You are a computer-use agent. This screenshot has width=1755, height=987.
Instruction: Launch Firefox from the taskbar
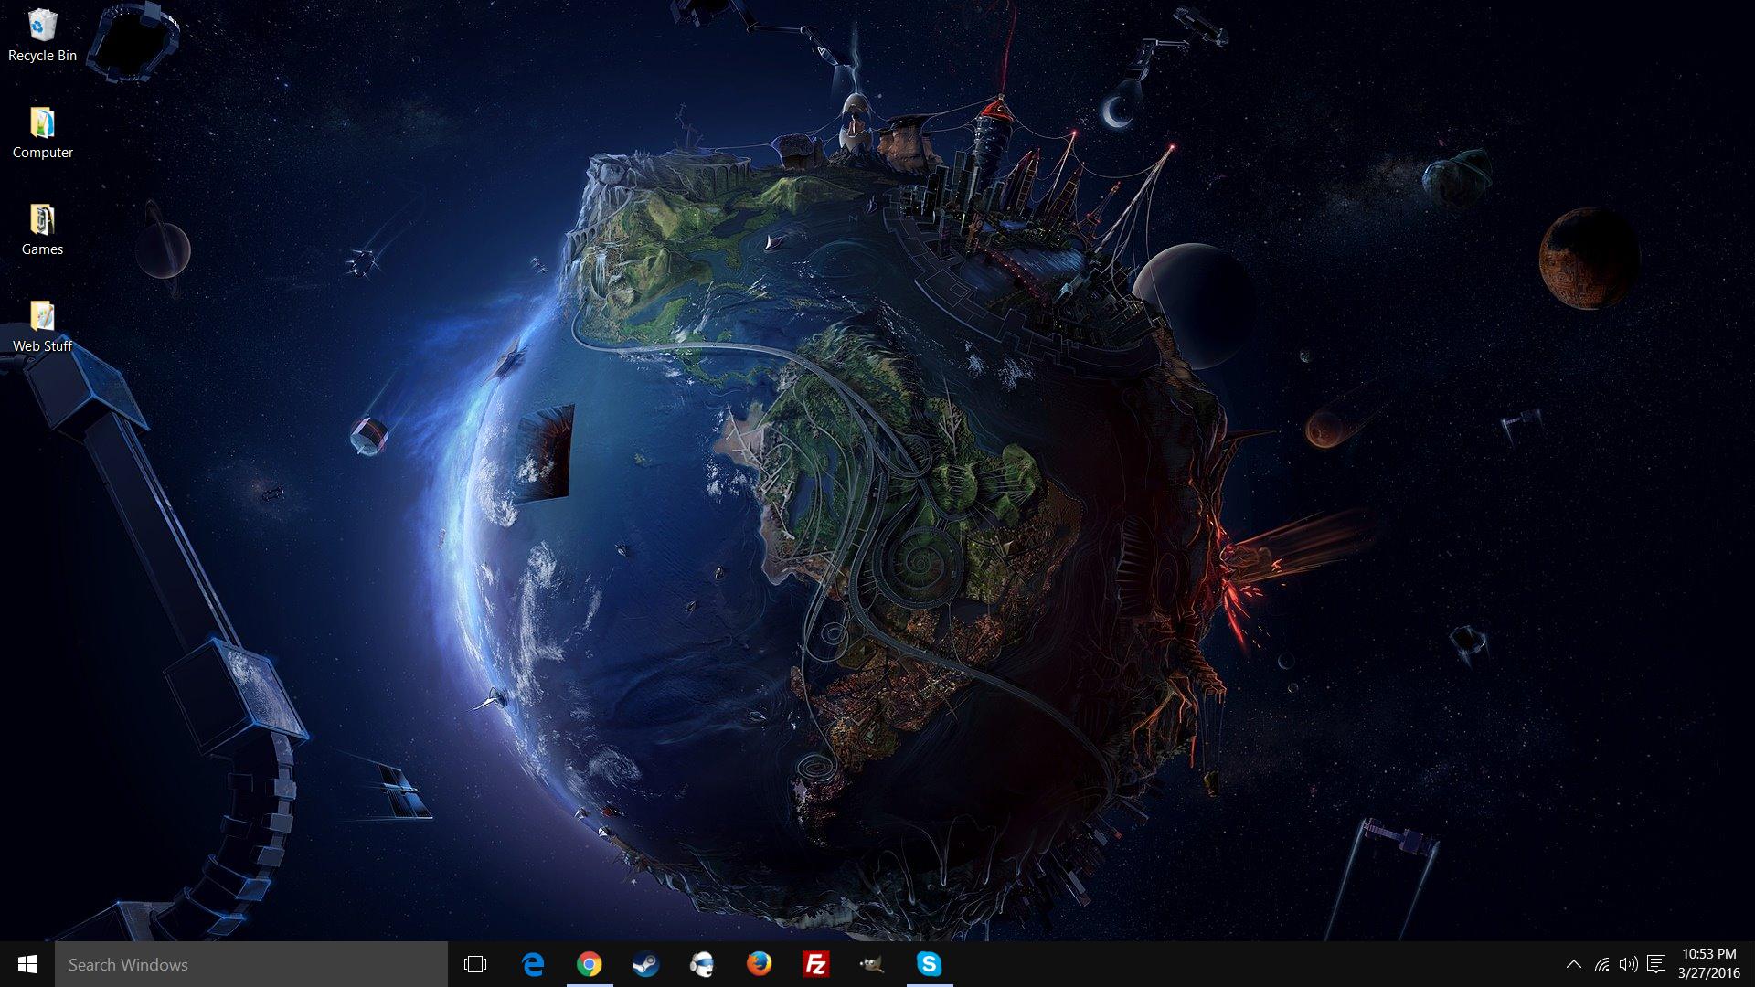tap(760, 964)
